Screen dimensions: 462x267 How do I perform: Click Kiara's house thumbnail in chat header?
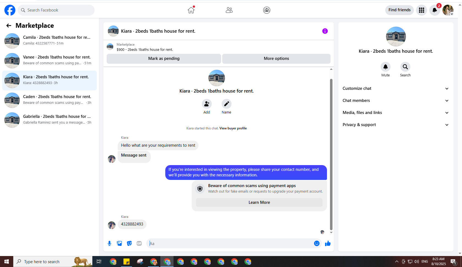(x=113, y=31)
